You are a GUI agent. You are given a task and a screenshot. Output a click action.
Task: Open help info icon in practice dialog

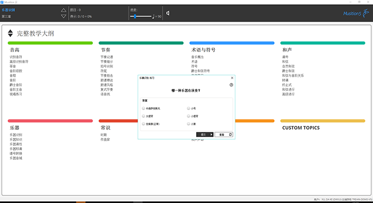coord(231,85)
